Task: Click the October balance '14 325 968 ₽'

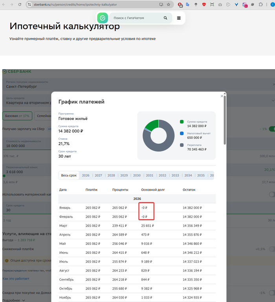Action: point(192,289)
